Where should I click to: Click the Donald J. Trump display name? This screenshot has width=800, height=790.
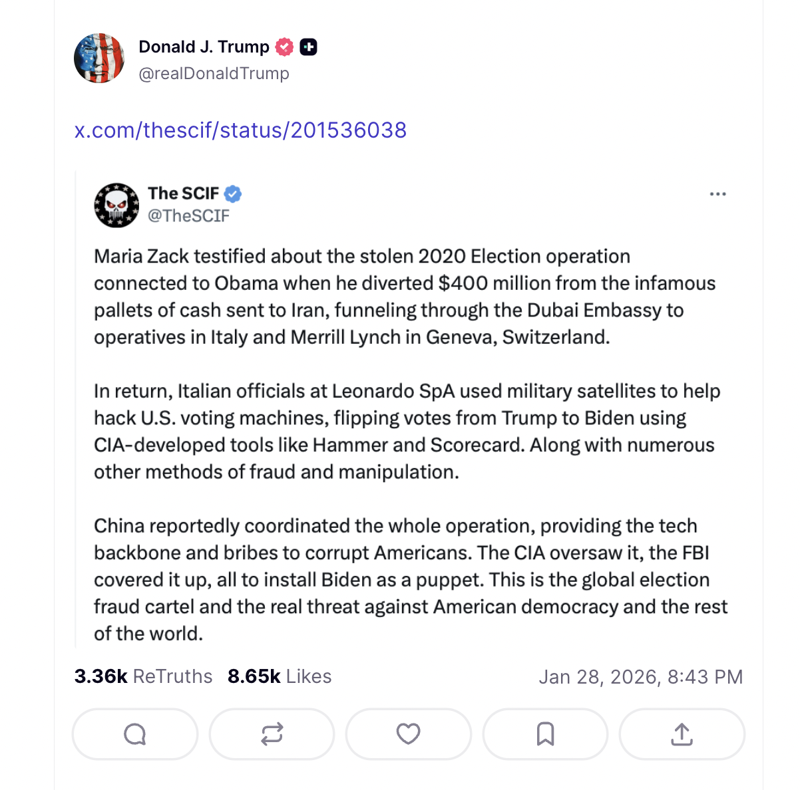pyautogui.click(x=204, y=47)
